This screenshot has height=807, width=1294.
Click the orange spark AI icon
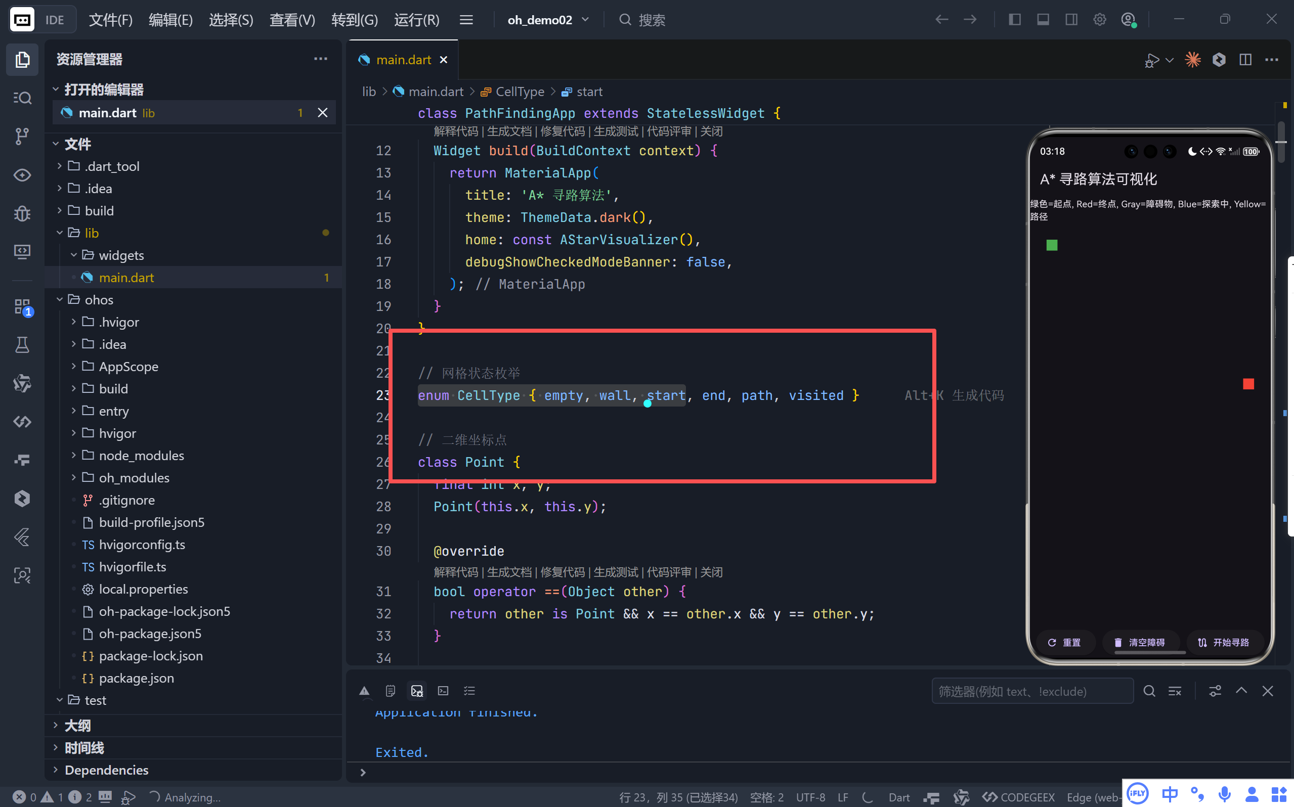point(1192,60)
